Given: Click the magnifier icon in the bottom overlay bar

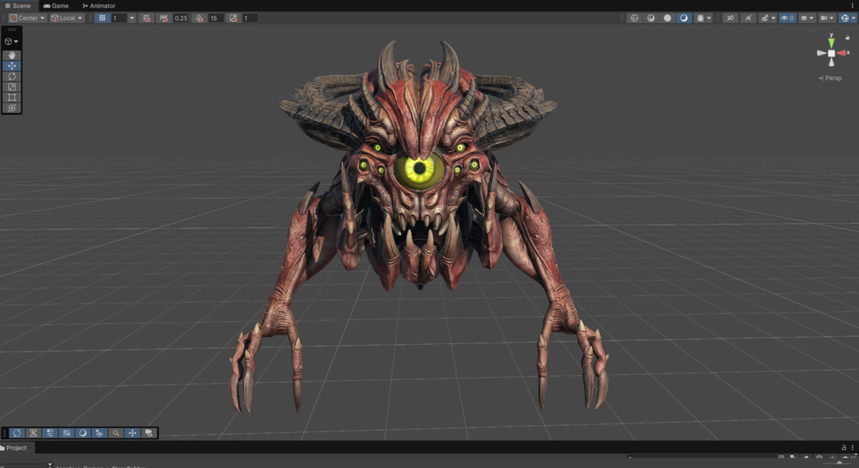Looking at the screenshot, I should pos(116,433).
